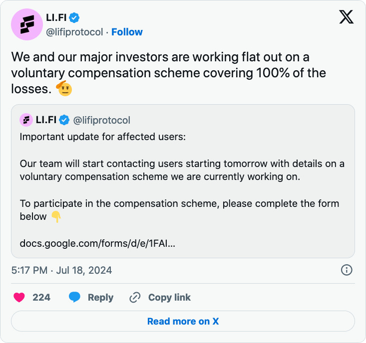Open the 5:17 PM Jul 18, 2024 timestamp
366x343 pixels.
point(61,270)
